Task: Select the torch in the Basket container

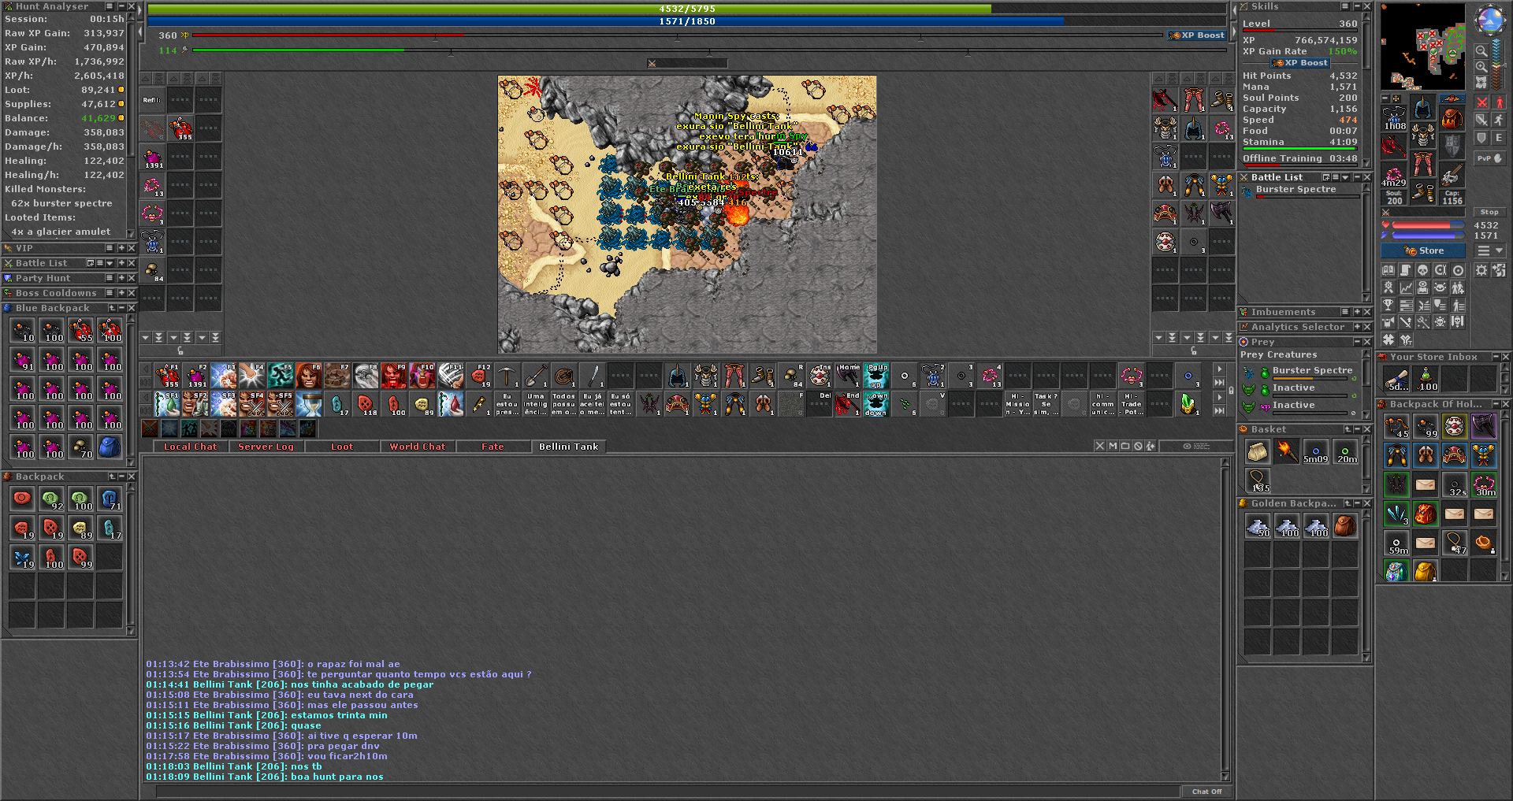Action: (1286, 451)
